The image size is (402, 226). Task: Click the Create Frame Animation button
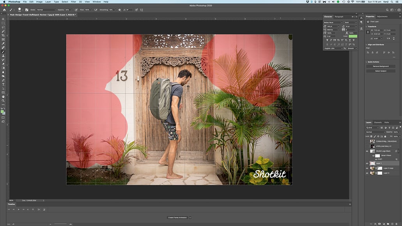(177, 217)
